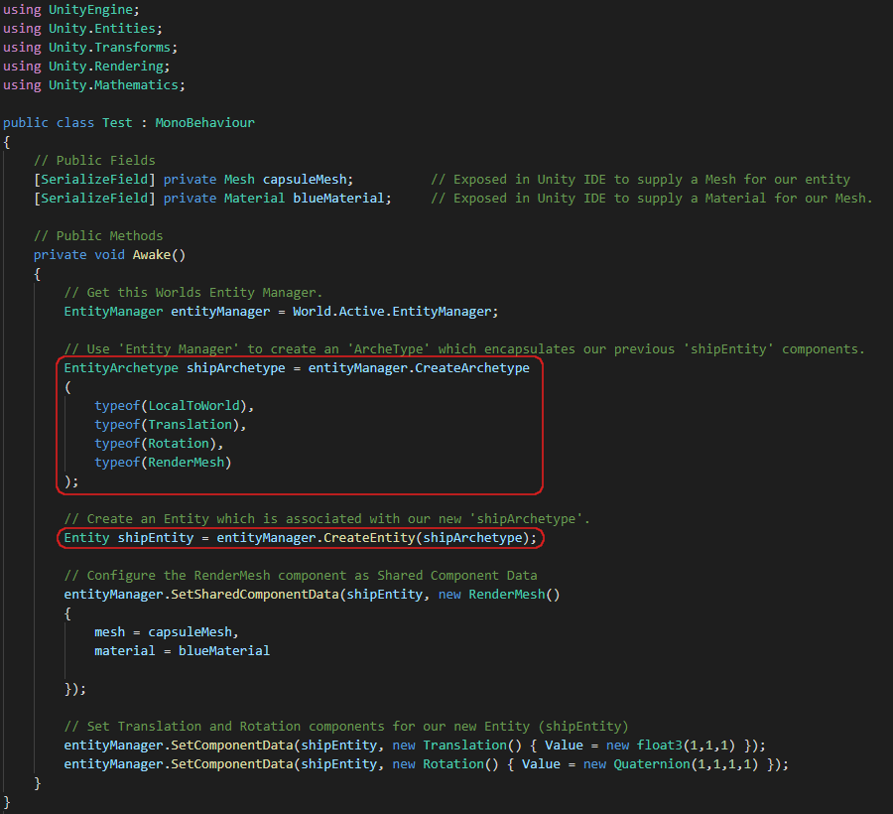Screen dimensions: 893x814
Task: Click the comment about supplying a Mesh
Action: [x=641, y=179]
